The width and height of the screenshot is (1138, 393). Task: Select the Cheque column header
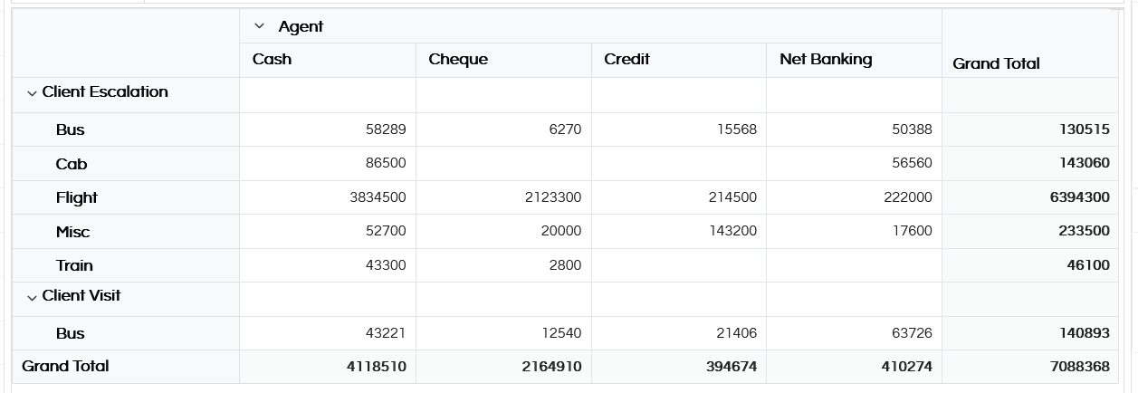(x=458, y=60)
